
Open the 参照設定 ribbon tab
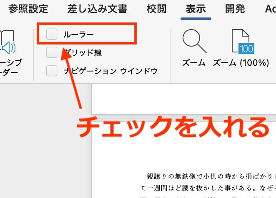[28, 9]
